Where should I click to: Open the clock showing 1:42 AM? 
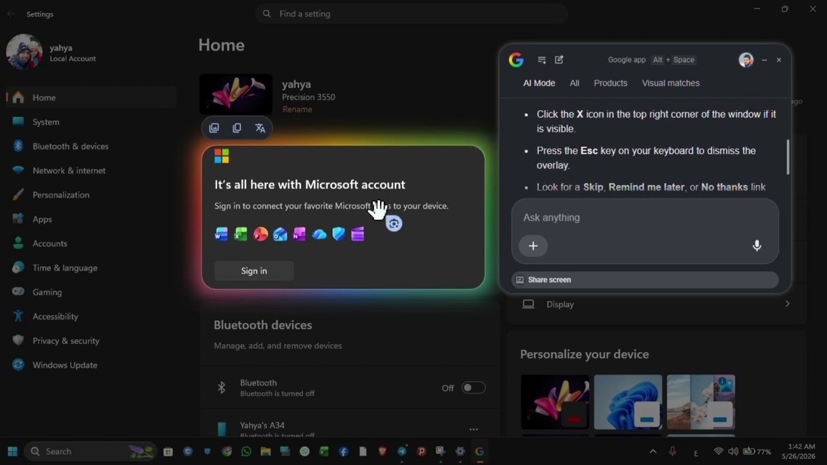click(797, 451)
